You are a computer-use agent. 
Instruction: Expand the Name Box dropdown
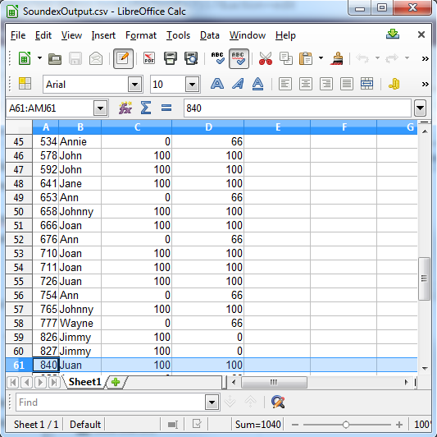click(x=101, y=108)
